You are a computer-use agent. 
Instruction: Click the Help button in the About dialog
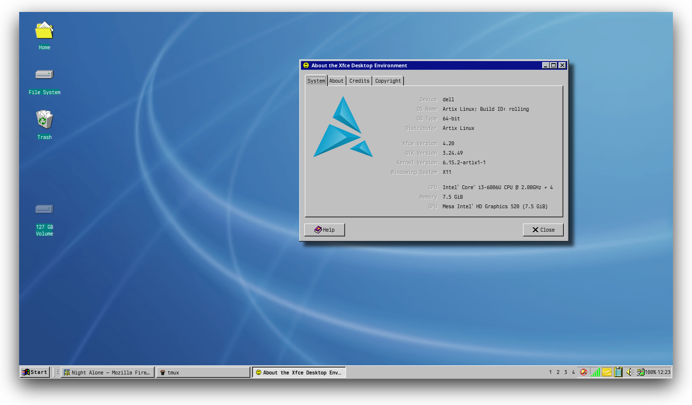pyautogui.click(x=324, y=230)
